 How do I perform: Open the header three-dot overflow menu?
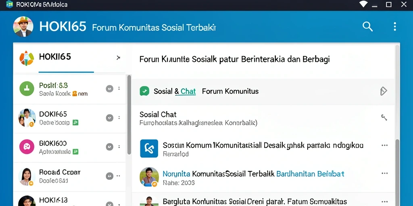[x=394, y=27]
